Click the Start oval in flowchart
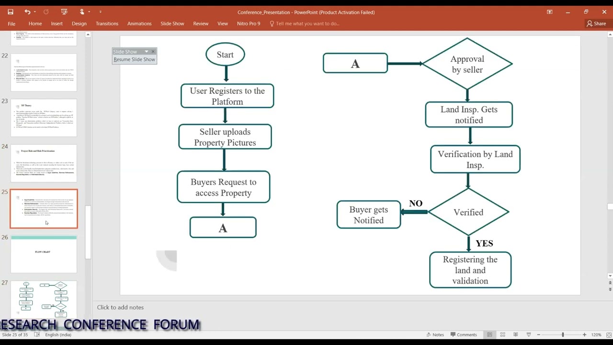Screen dimensions: 613x345 coord(225,55)
